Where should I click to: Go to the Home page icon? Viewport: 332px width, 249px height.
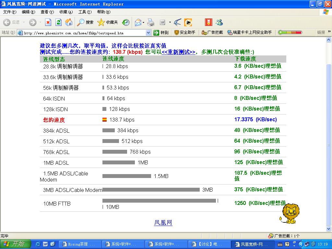69,22
